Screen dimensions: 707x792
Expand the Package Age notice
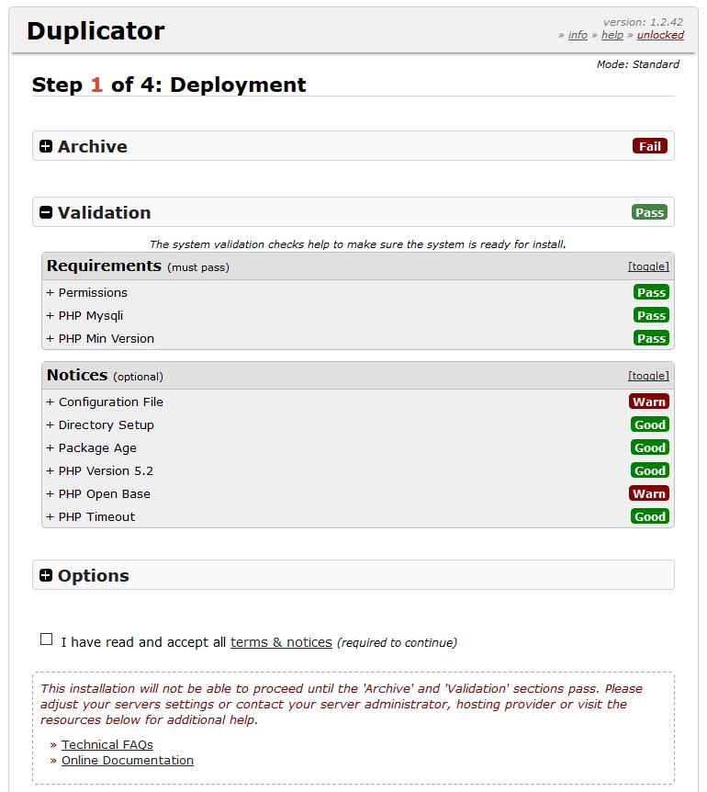[91, 447]
